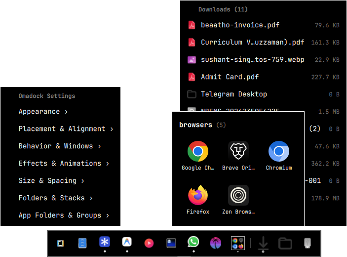This screenshot has height=257, width=347.
Task: Open Curriculum V…uzzaman).pdf file
Action: pos(264,43)
